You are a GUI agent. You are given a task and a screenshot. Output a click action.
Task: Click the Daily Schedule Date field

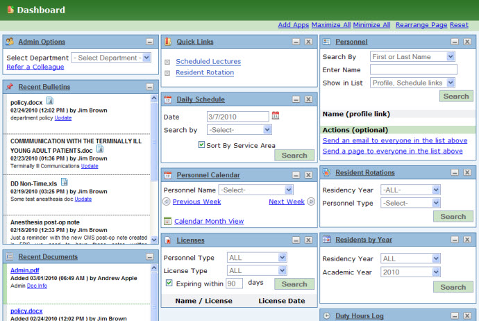coord(237,117)
